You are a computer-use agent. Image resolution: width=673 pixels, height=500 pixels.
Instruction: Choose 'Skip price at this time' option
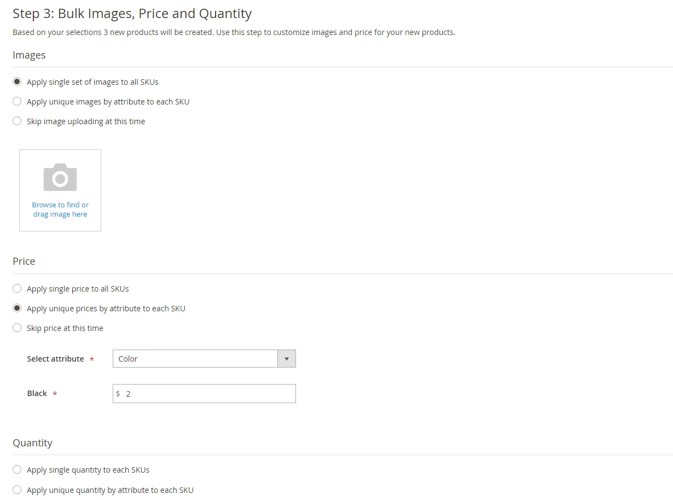[17, 328]
